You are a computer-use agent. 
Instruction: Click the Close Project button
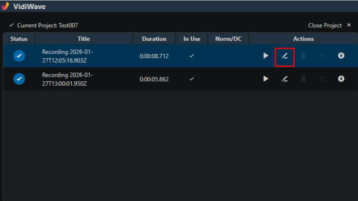tap(325, 25)
